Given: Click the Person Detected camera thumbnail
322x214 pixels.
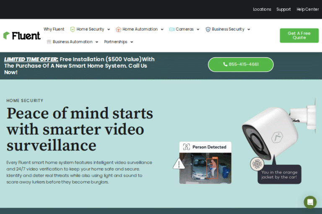Looking at the screenshot, I should pyautogui.click(x=205, y=168).
